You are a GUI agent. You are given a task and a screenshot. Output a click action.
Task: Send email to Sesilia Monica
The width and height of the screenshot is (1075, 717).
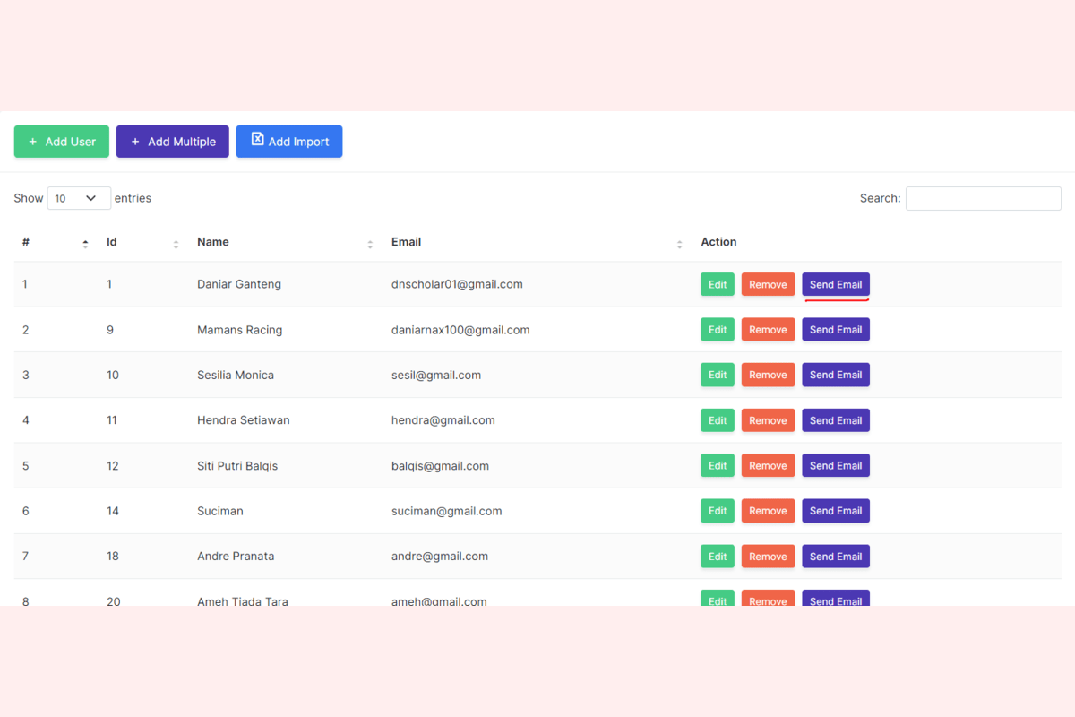tap(835, 375)
